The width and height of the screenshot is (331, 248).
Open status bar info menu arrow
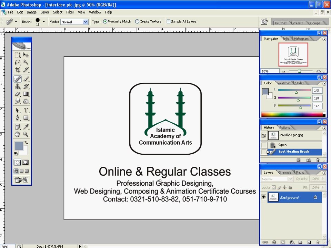click(80, 246)
